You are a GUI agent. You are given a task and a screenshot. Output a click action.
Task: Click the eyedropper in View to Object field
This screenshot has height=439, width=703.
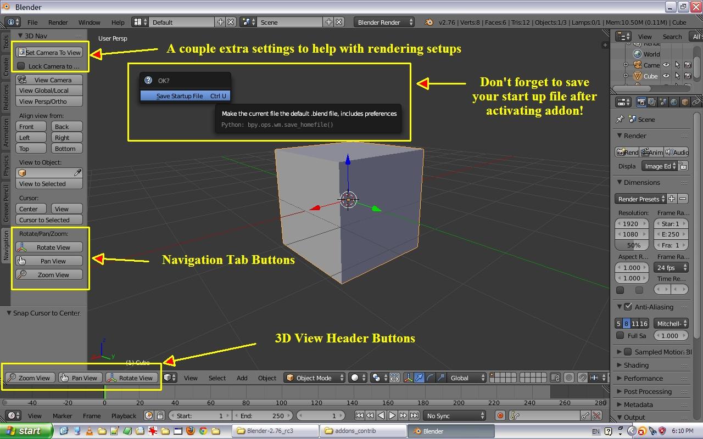click(x=77, y=173)
